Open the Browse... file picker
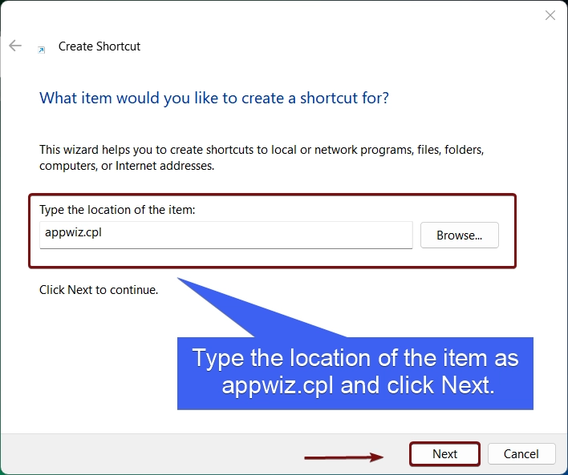Viewport: 568px width, 475px height. tap(460, 235)
